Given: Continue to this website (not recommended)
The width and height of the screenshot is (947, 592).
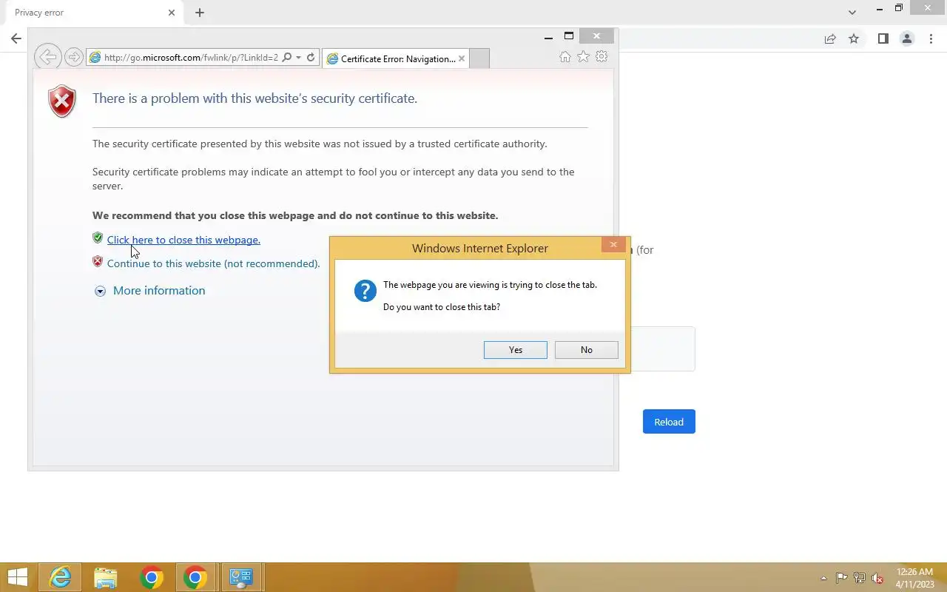Looking at the screenshot, I should tap(214, 263).
